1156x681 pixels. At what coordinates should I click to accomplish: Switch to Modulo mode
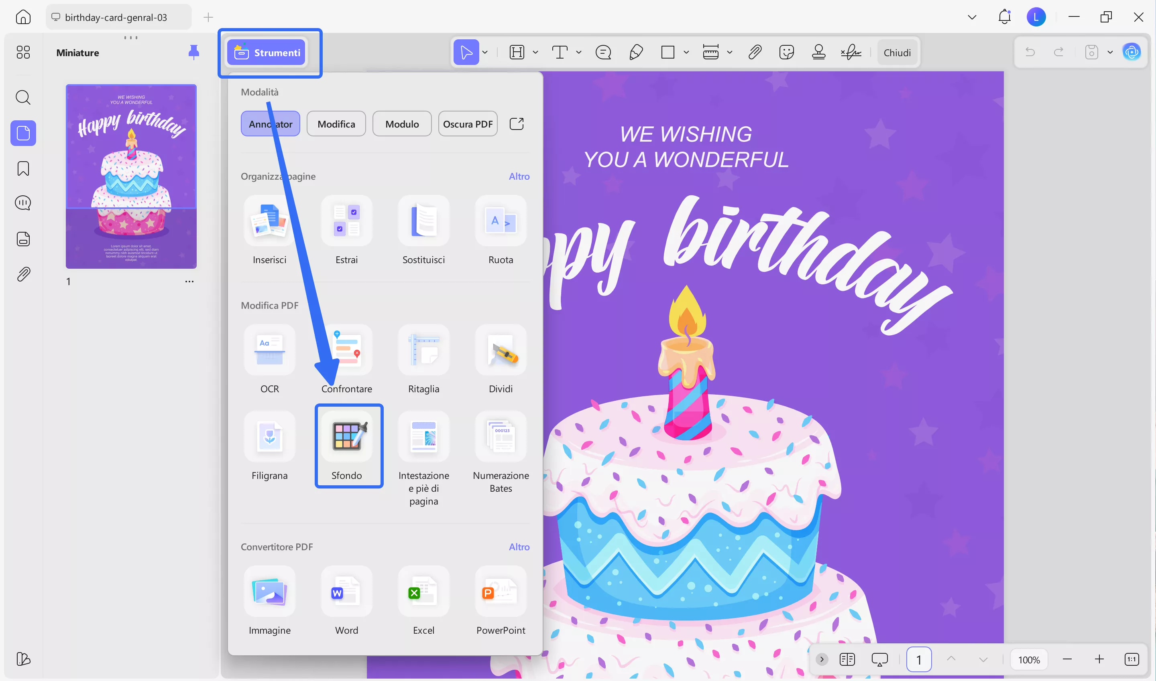(x=402, y=124)
